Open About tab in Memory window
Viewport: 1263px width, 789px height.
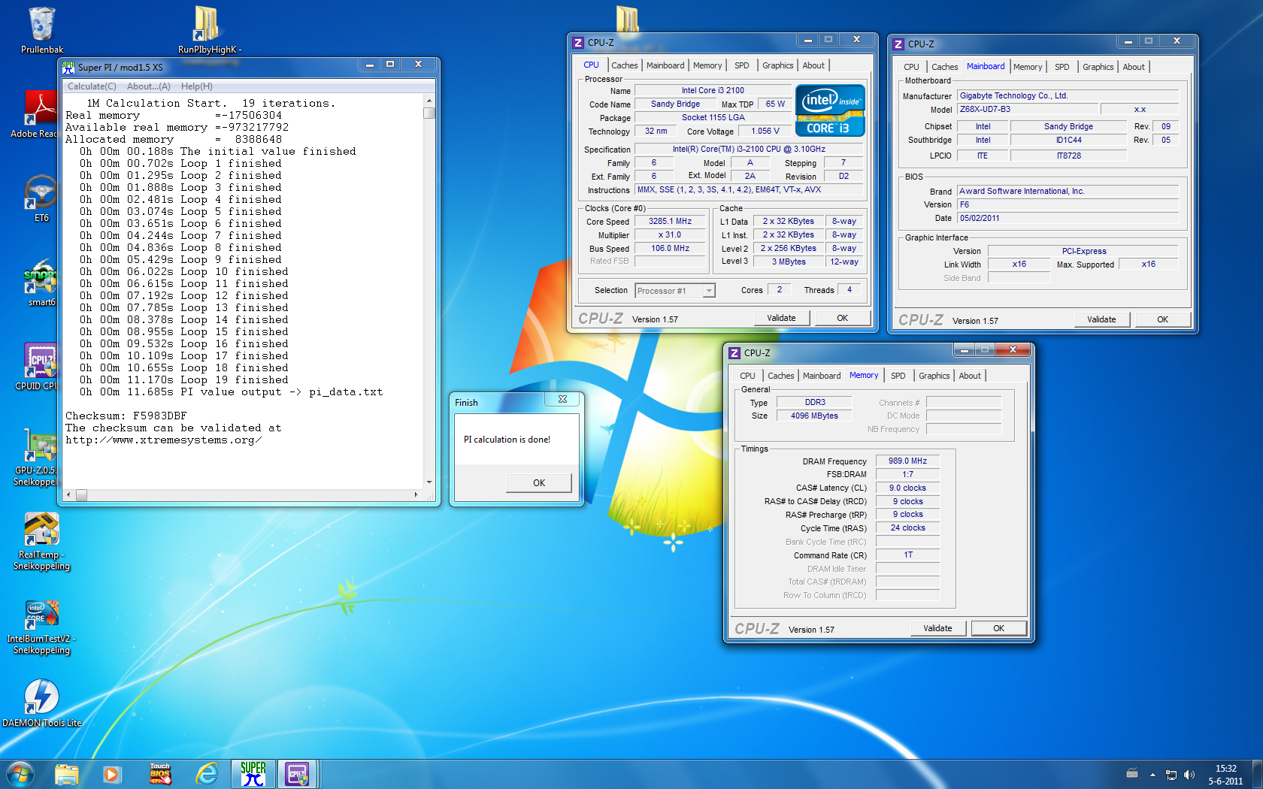(970, 376)
